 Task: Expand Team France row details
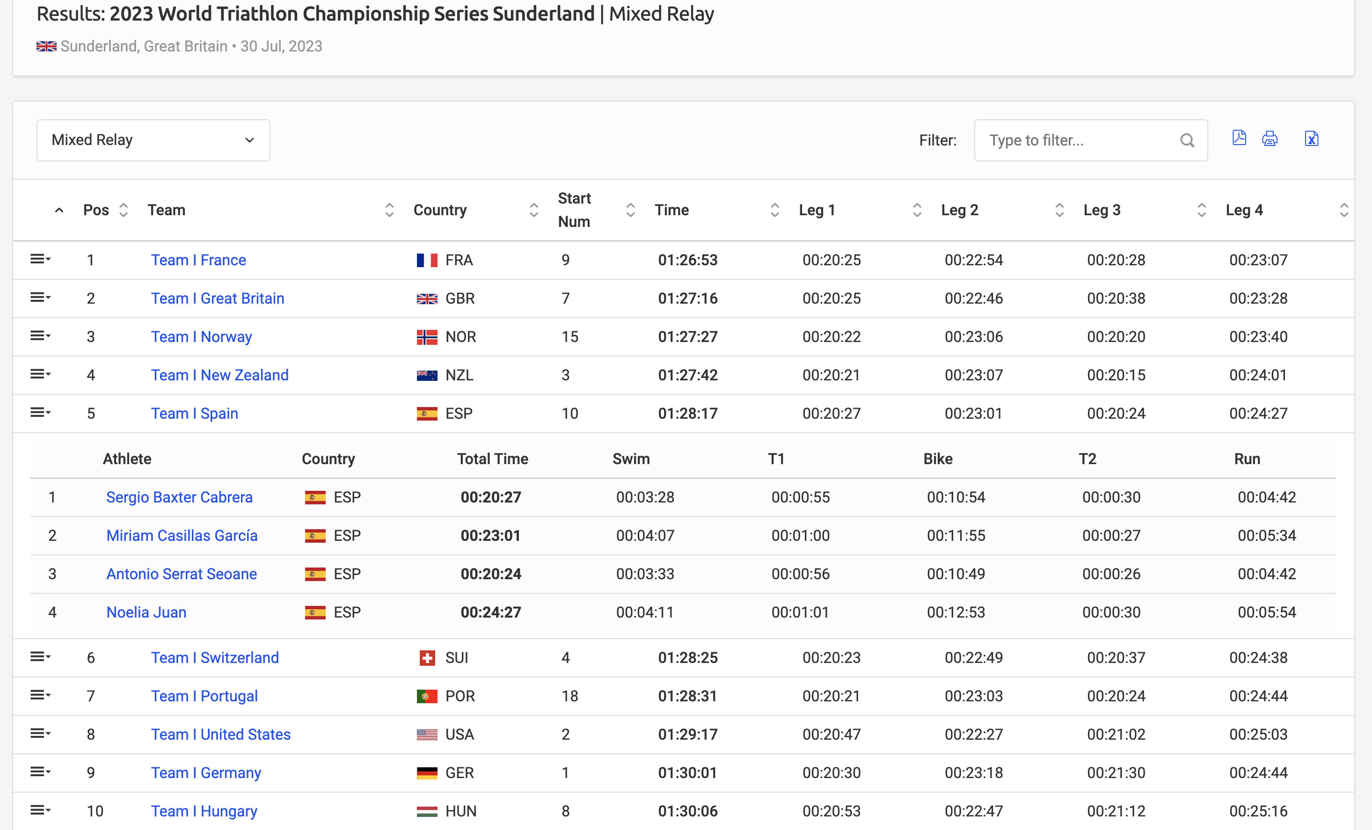[40, 259]
